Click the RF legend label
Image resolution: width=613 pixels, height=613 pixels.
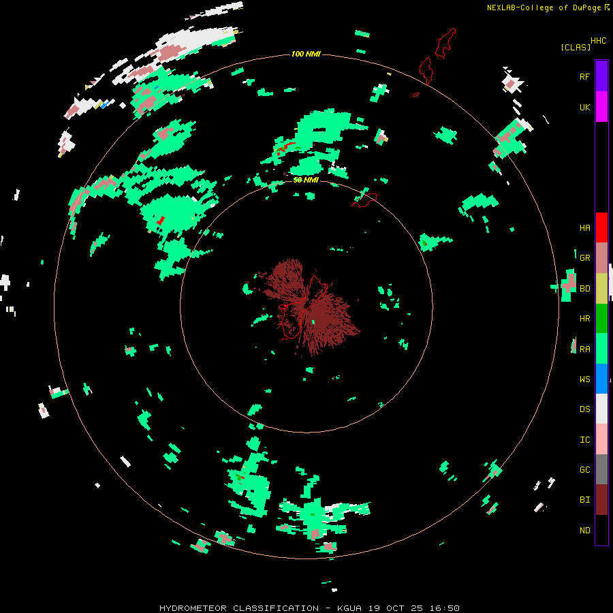[584, 76]
